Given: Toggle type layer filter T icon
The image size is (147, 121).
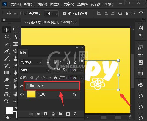Looking at the screenshot, I should pos(62,62).
